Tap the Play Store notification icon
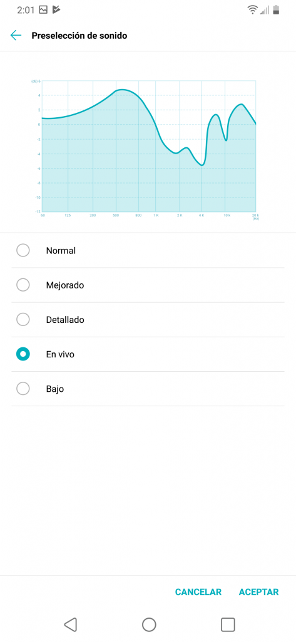Screen dimensions: 296x642 pyautogui.click(x=56, y=10)
